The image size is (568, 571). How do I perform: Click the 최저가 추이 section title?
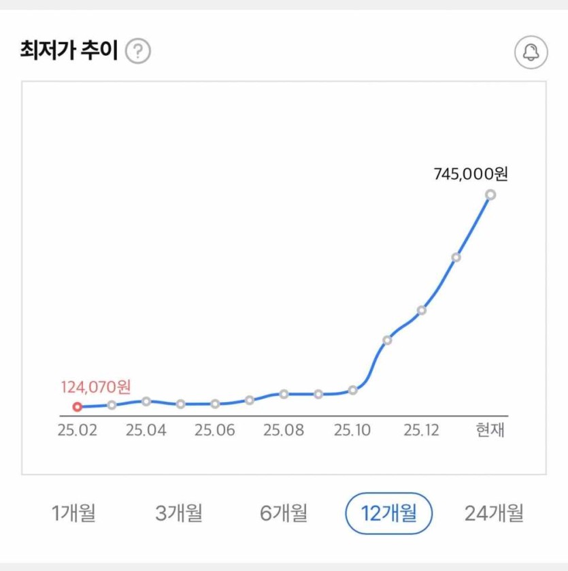tap(71, 51)
